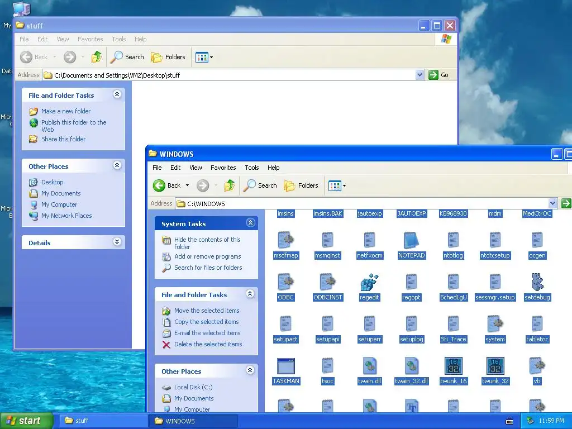Select the SchedLgU file icon
The image size is (572, 429).
[x=454, y=282]
